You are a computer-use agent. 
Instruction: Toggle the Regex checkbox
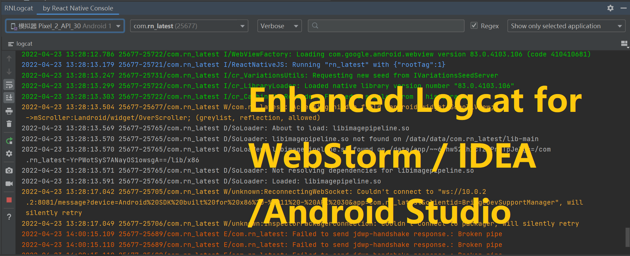(474, 26)
